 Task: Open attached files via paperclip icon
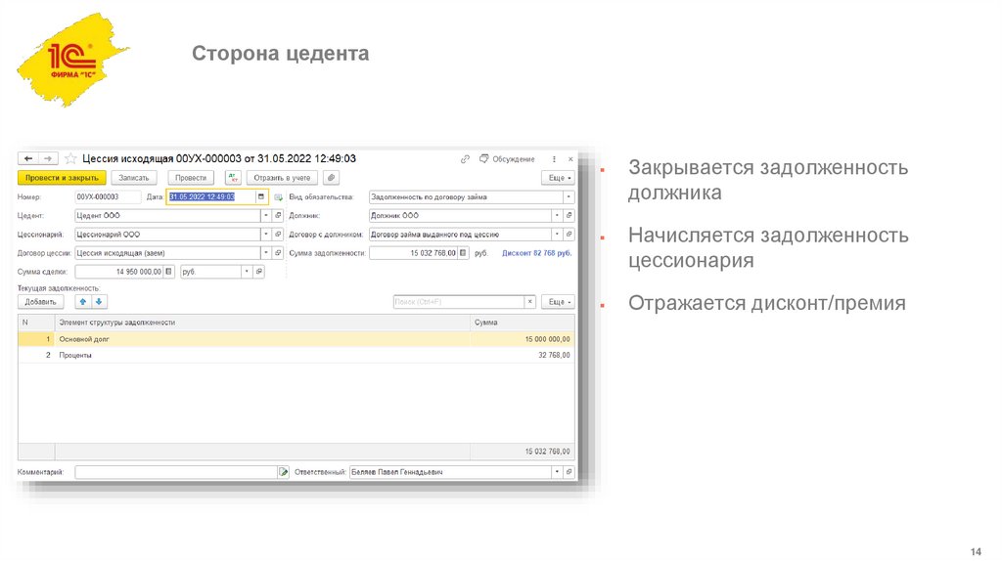pos(331,178)
